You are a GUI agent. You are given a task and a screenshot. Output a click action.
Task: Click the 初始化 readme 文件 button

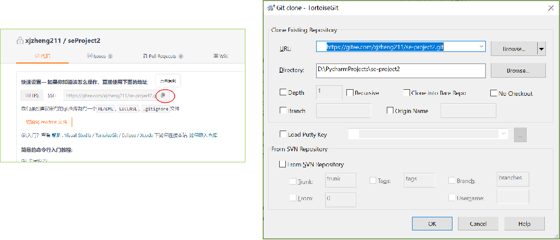pos(46,122)
